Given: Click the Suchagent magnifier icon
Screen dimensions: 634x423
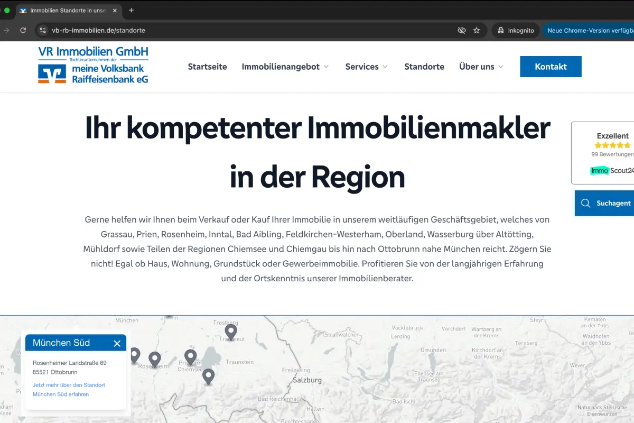Looking at the screenshot, I should click(x=585, y=203).
